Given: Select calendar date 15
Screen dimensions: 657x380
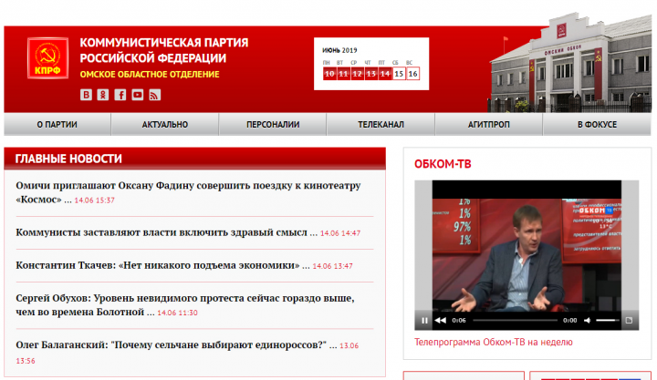Looking at the screenshot, I should [399, 74].
